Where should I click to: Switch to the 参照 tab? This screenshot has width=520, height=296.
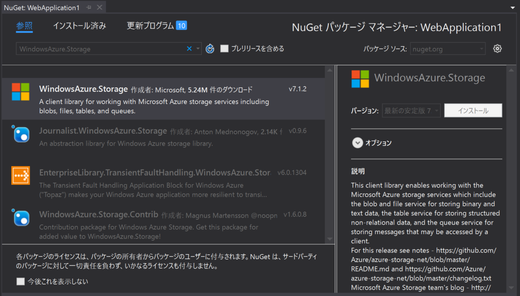(x=24, y=26)
